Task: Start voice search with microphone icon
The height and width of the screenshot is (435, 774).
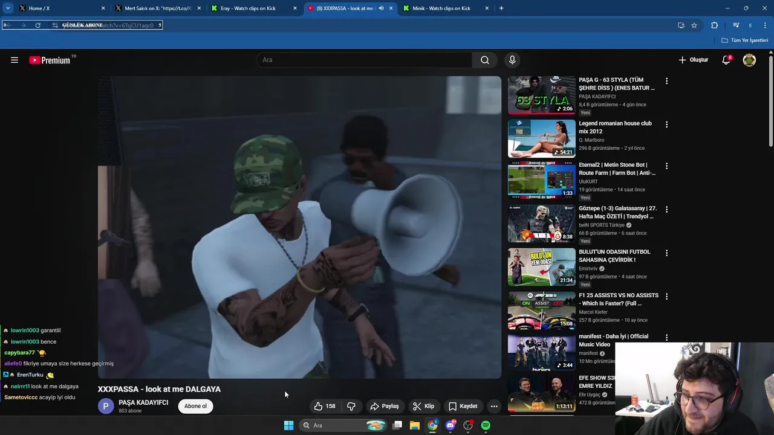Action: [512, 60]
